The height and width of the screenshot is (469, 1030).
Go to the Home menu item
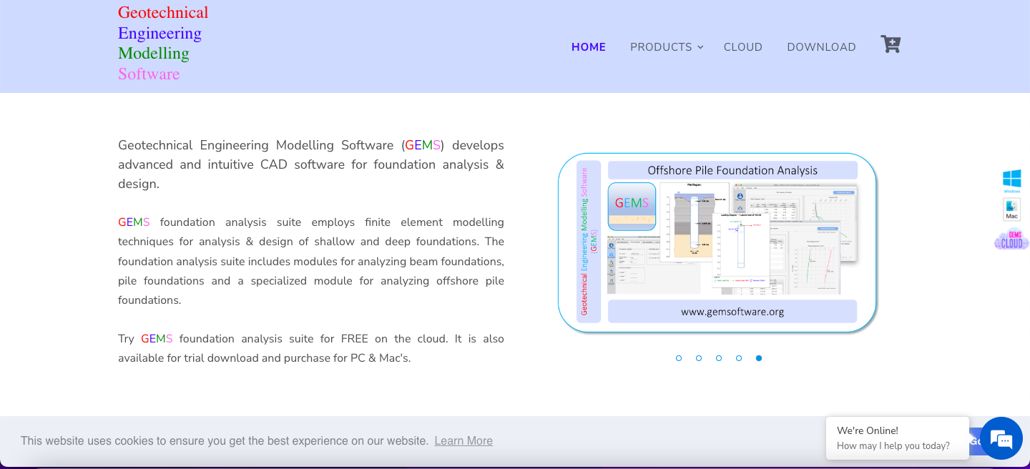click(x=588, y=47)
